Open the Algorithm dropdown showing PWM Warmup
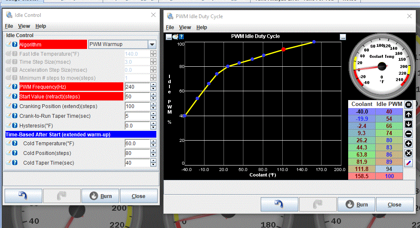This screenshot has height=228, width=420. 152,44
